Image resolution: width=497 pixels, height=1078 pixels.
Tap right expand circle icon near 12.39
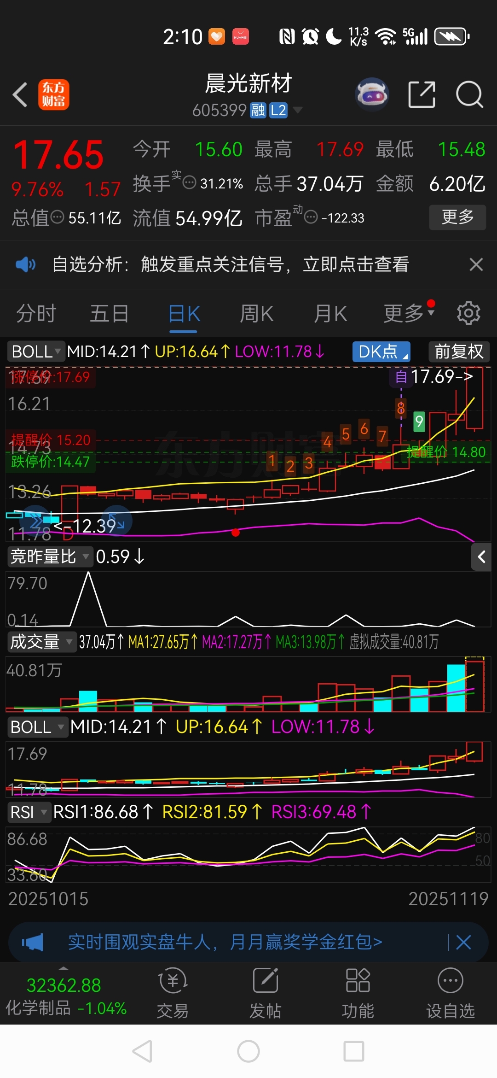117,521
